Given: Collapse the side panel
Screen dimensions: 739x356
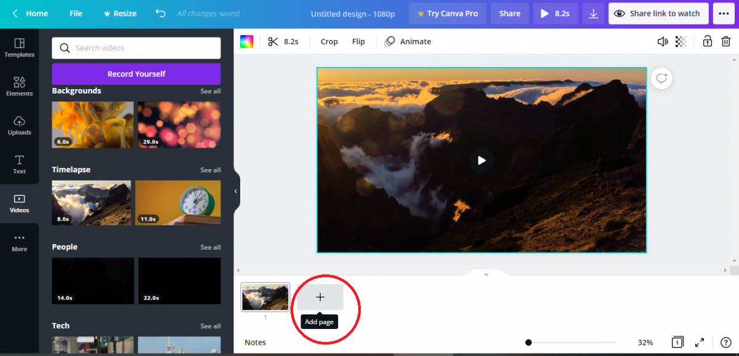Looking at the screenshot, I should 236,191.
